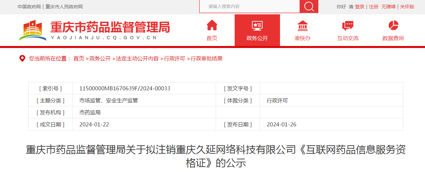Click the 数据查询 pie chart icon

393,25
